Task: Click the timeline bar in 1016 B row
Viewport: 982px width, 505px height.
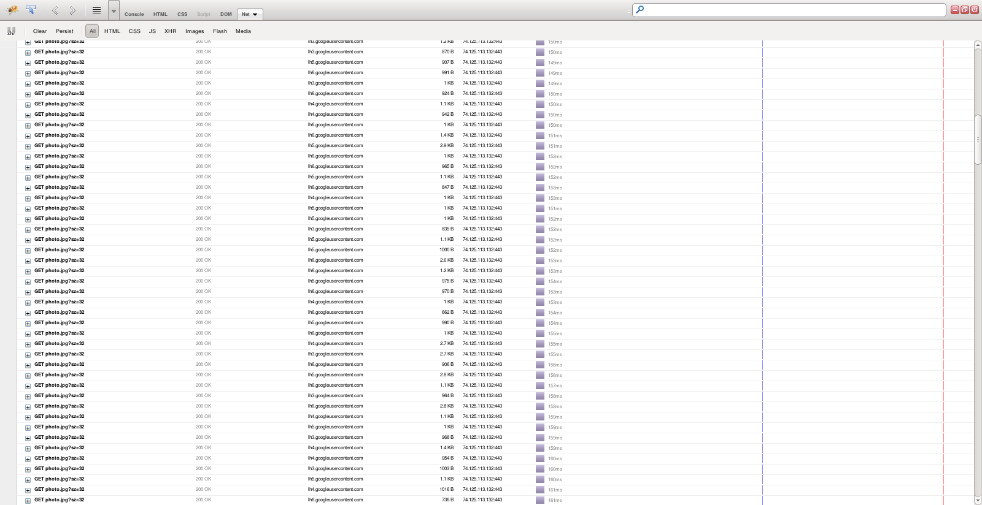Action: [540, 490]
